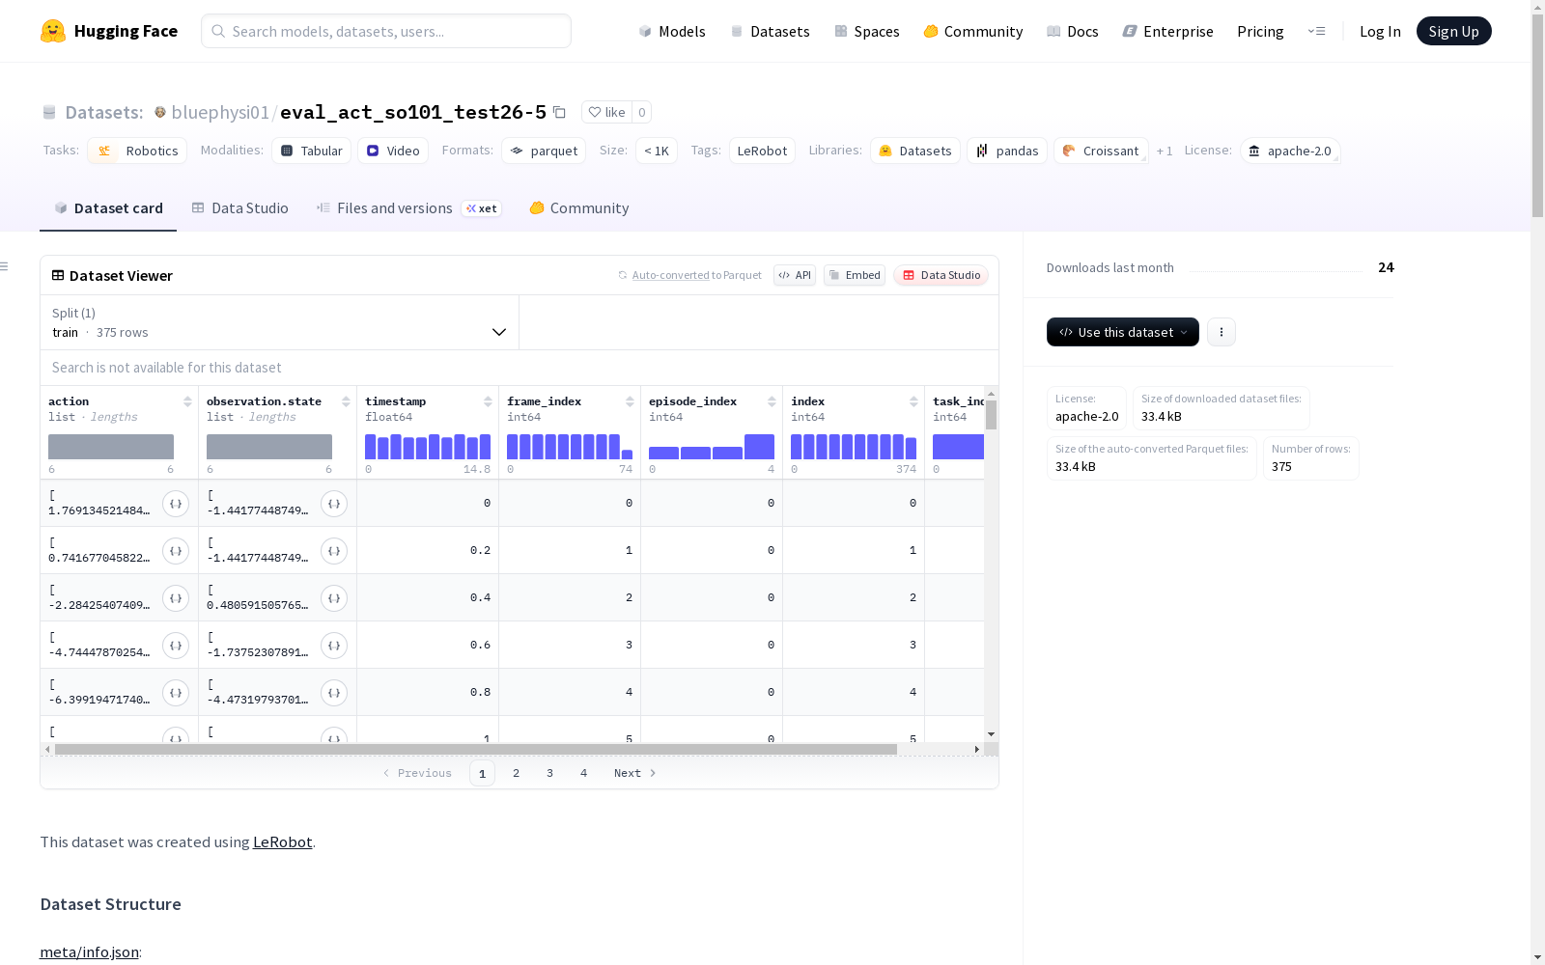
Task: Expand JSON for action cell -6.39919471740
Action: [x=176, y=693]
